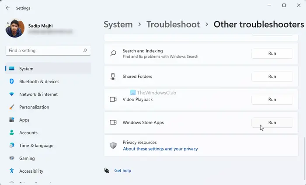This screenshot has height=185, width=306.
Task: Click the Accessibility figure icon
Action: click(x=11, y=171)
